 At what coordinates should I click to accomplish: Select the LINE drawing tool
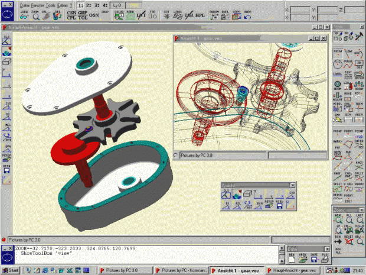348,54
